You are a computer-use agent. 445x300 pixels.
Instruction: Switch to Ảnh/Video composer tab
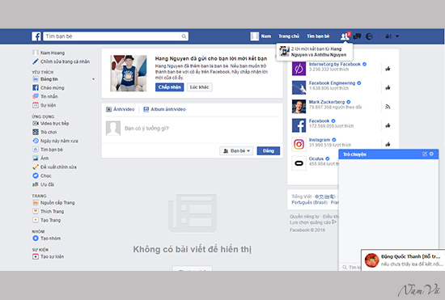[120, 109]
